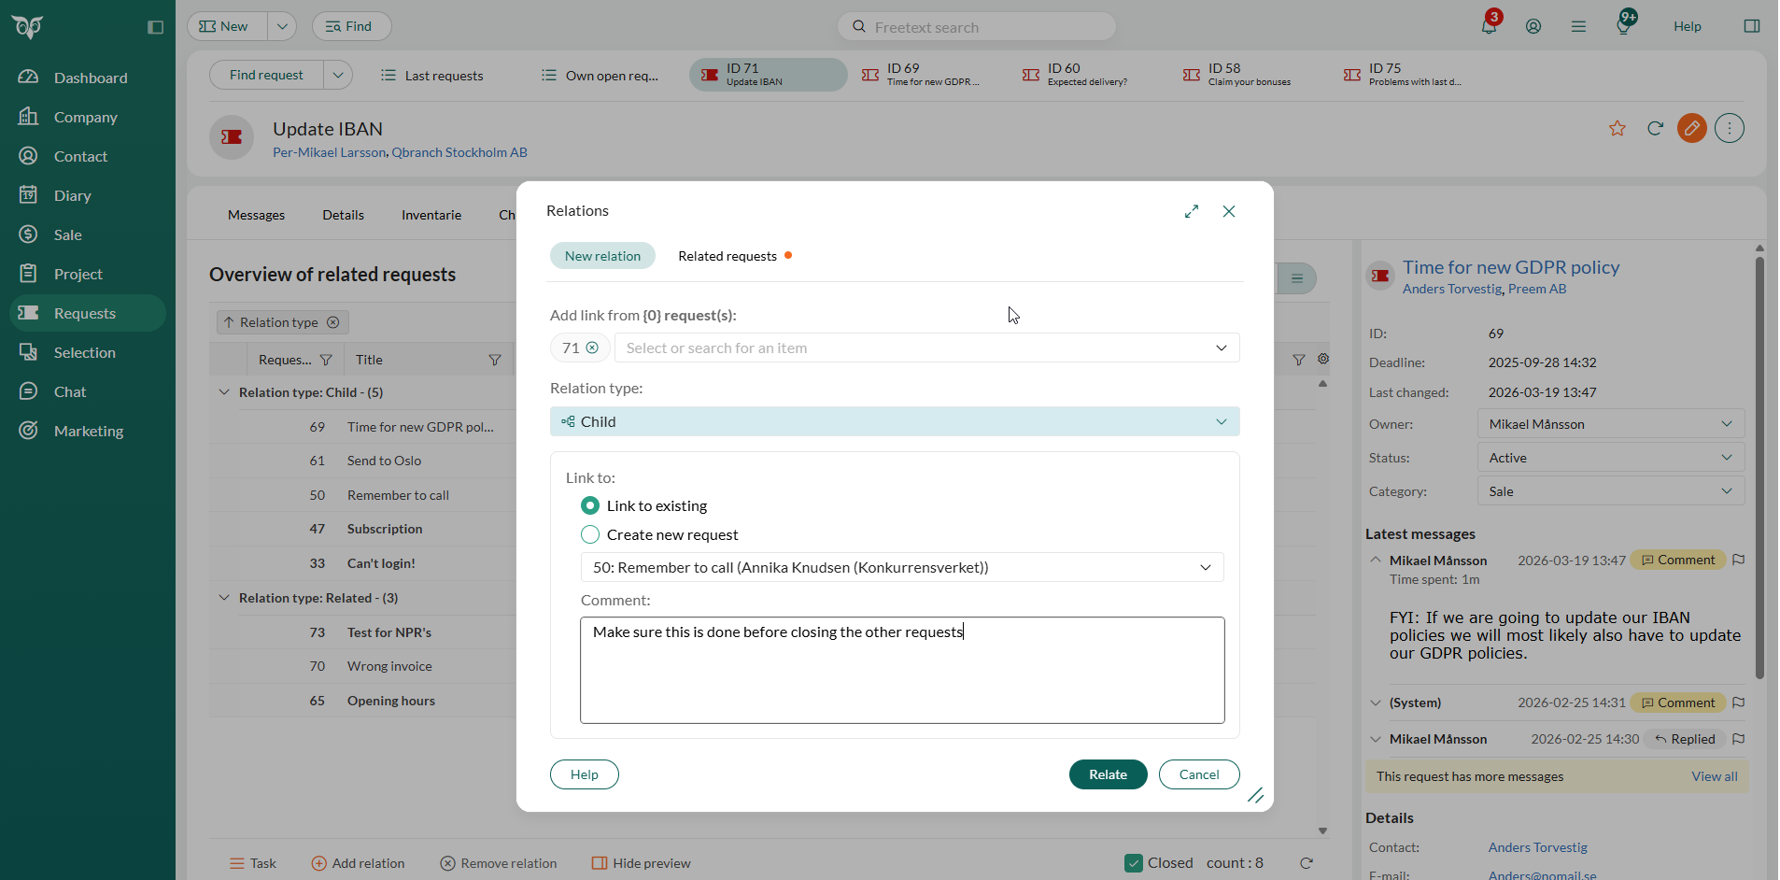Screen dimensions: 1780x880
Task: Click the orange edit pencil icon
Action: 1691,129
